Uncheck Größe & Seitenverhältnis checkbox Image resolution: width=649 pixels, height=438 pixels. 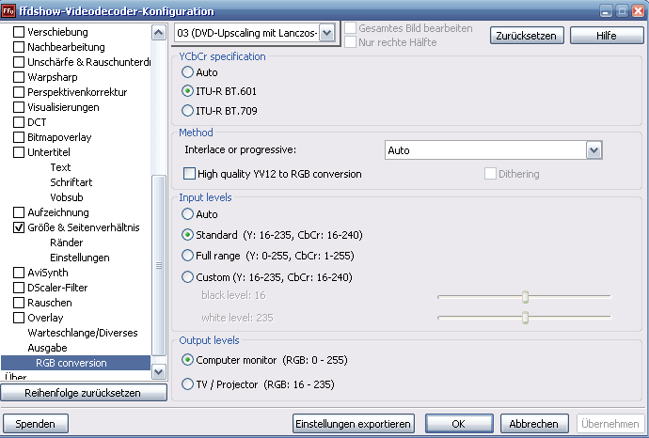[x=19, y=227]
